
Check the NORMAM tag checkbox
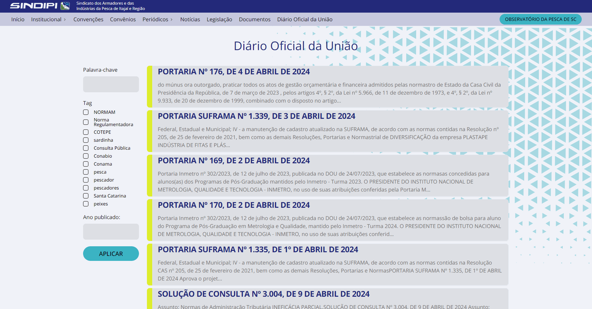(x=86, y=112)
